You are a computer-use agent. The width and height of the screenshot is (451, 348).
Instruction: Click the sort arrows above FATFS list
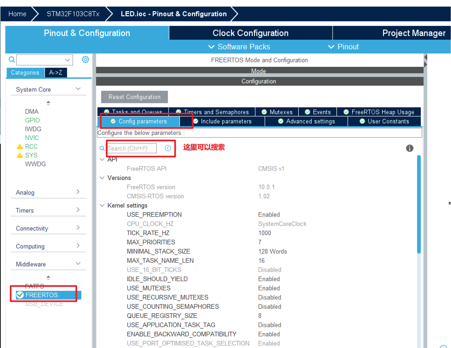pyautogui.click(x=48, y=278)
